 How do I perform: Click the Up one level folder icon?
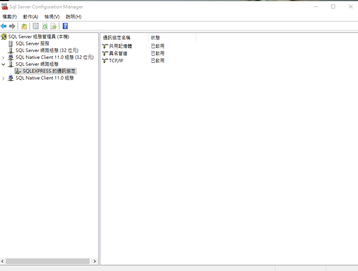pyautogui.click(x=24, y=26)
